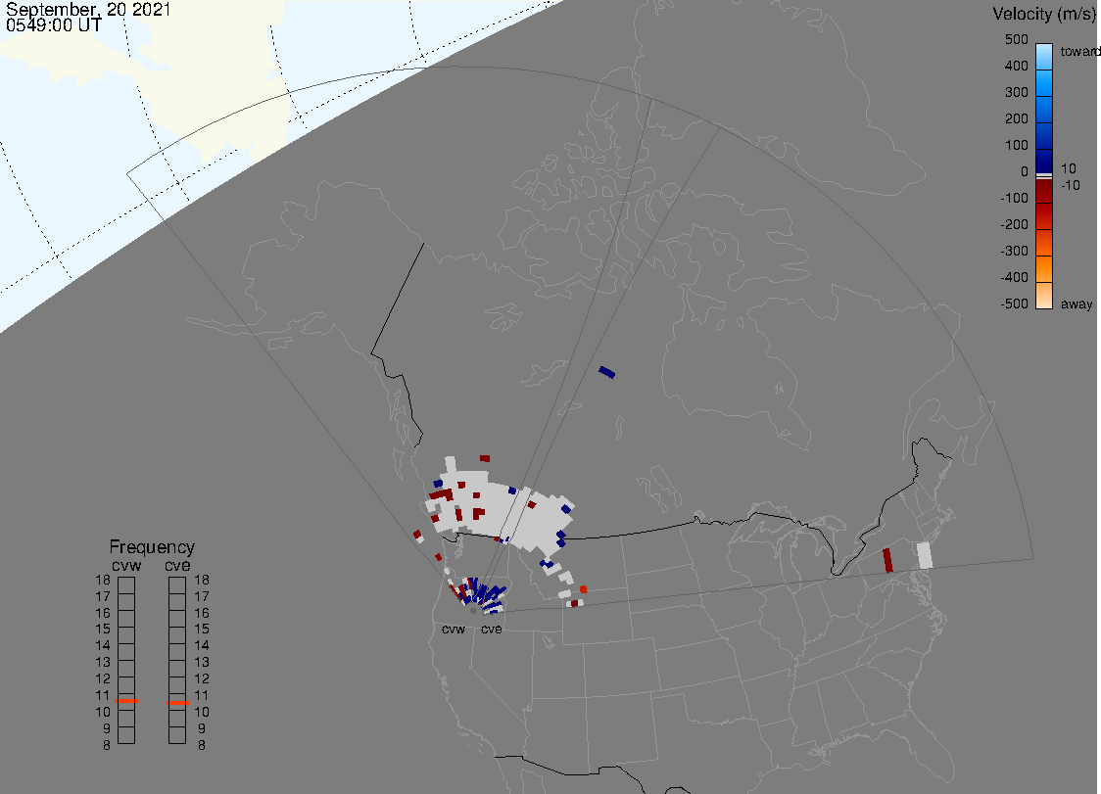1101x794 pixels.
Task: Click the light blue top color bar segment
Action: (1044, 56)
